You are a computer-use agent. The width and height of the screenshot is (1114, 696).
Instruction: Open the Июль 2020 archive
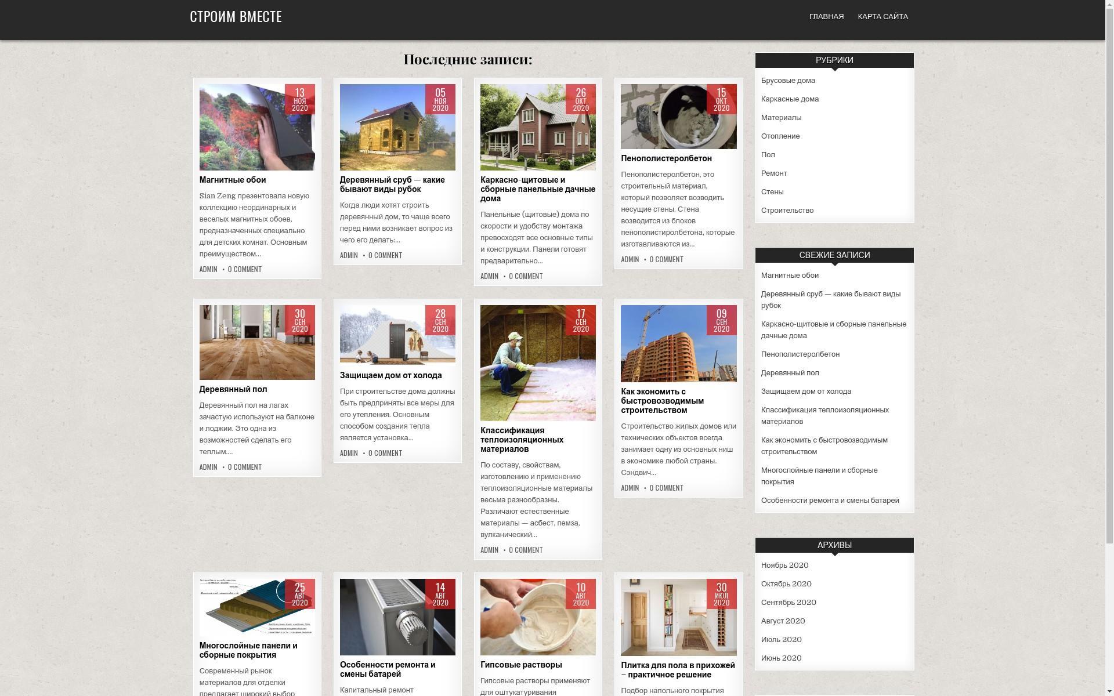tap(781, 640)
